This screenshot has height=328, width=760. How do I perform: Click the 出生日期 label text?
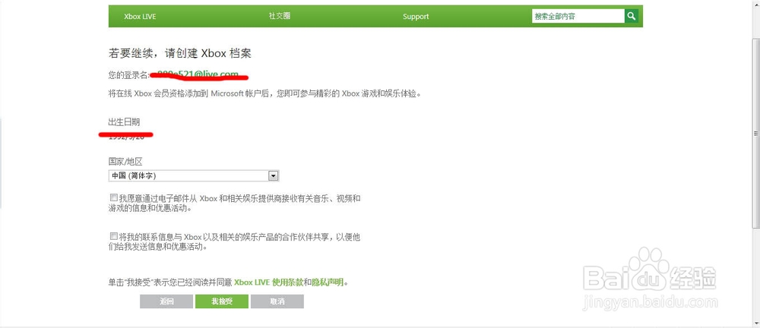(124, 122)
